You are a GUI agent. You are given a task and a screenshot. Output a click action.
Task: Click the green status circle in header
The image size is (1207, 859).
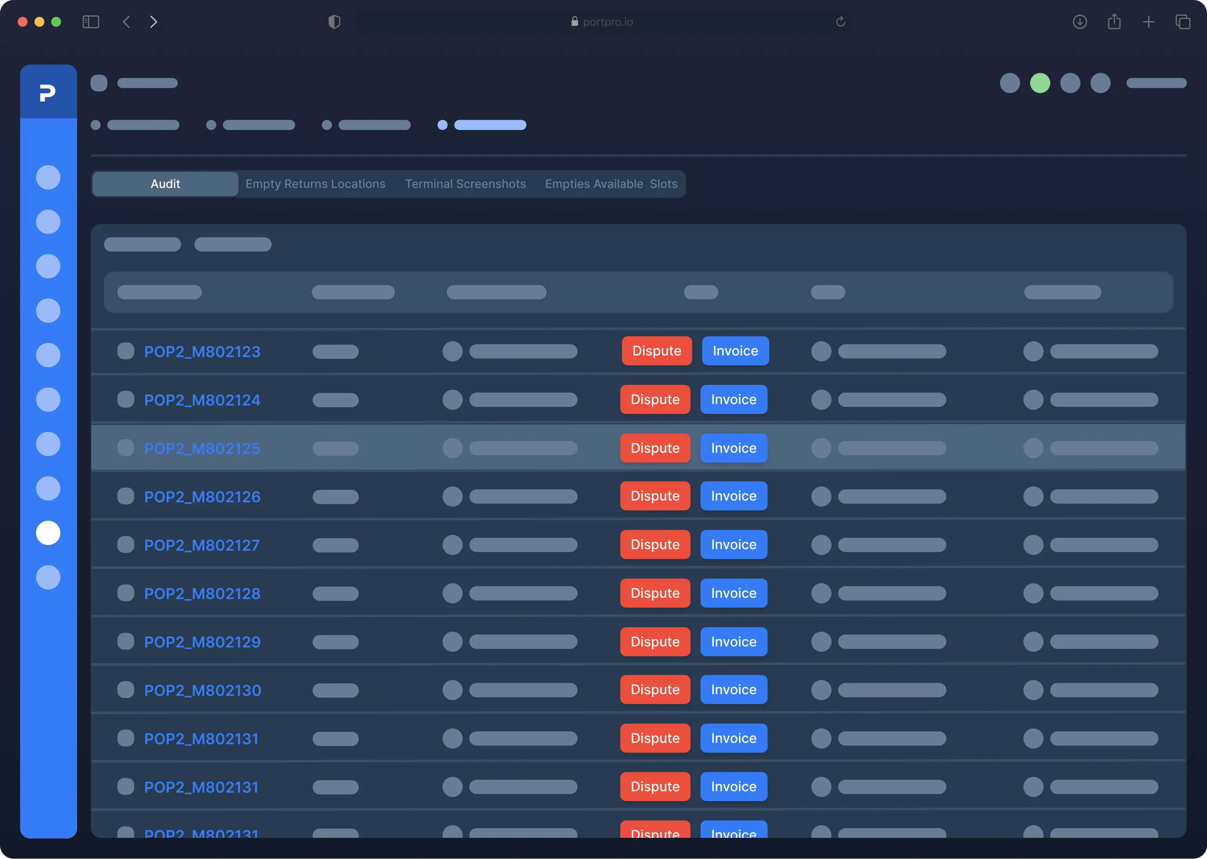(x=1040, y=83)
